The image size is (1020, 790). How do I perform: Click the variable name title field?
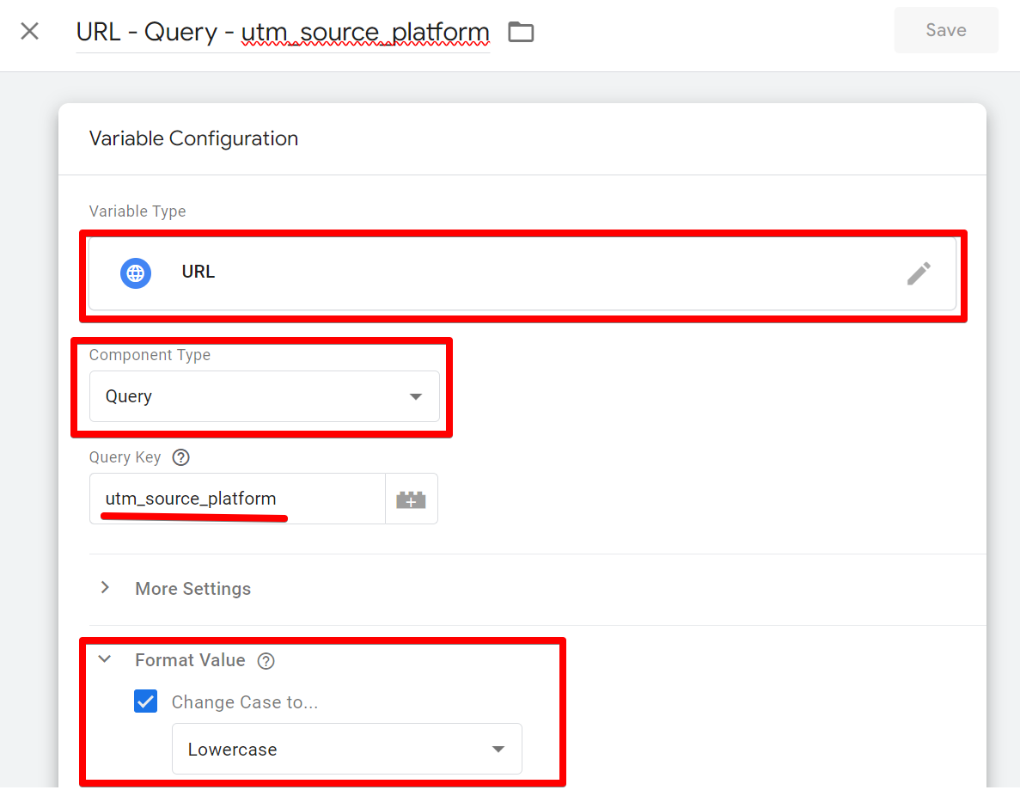tap(284, 32)
